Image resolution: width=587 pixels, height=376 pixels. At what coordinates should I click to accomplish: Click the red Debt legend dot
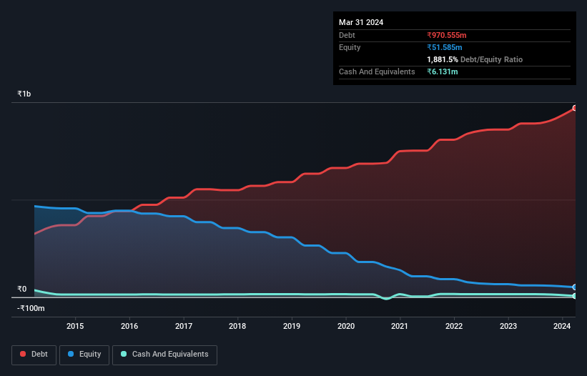click(23, 354)
